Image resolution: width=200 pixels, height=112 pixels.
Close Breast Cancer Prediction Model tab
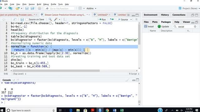(x=89, y=15)
